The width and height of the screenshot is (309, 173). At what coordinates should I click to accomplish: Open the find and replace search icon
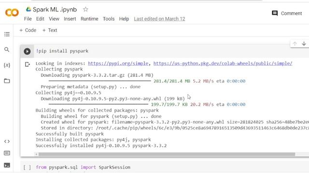pos(7,49)
